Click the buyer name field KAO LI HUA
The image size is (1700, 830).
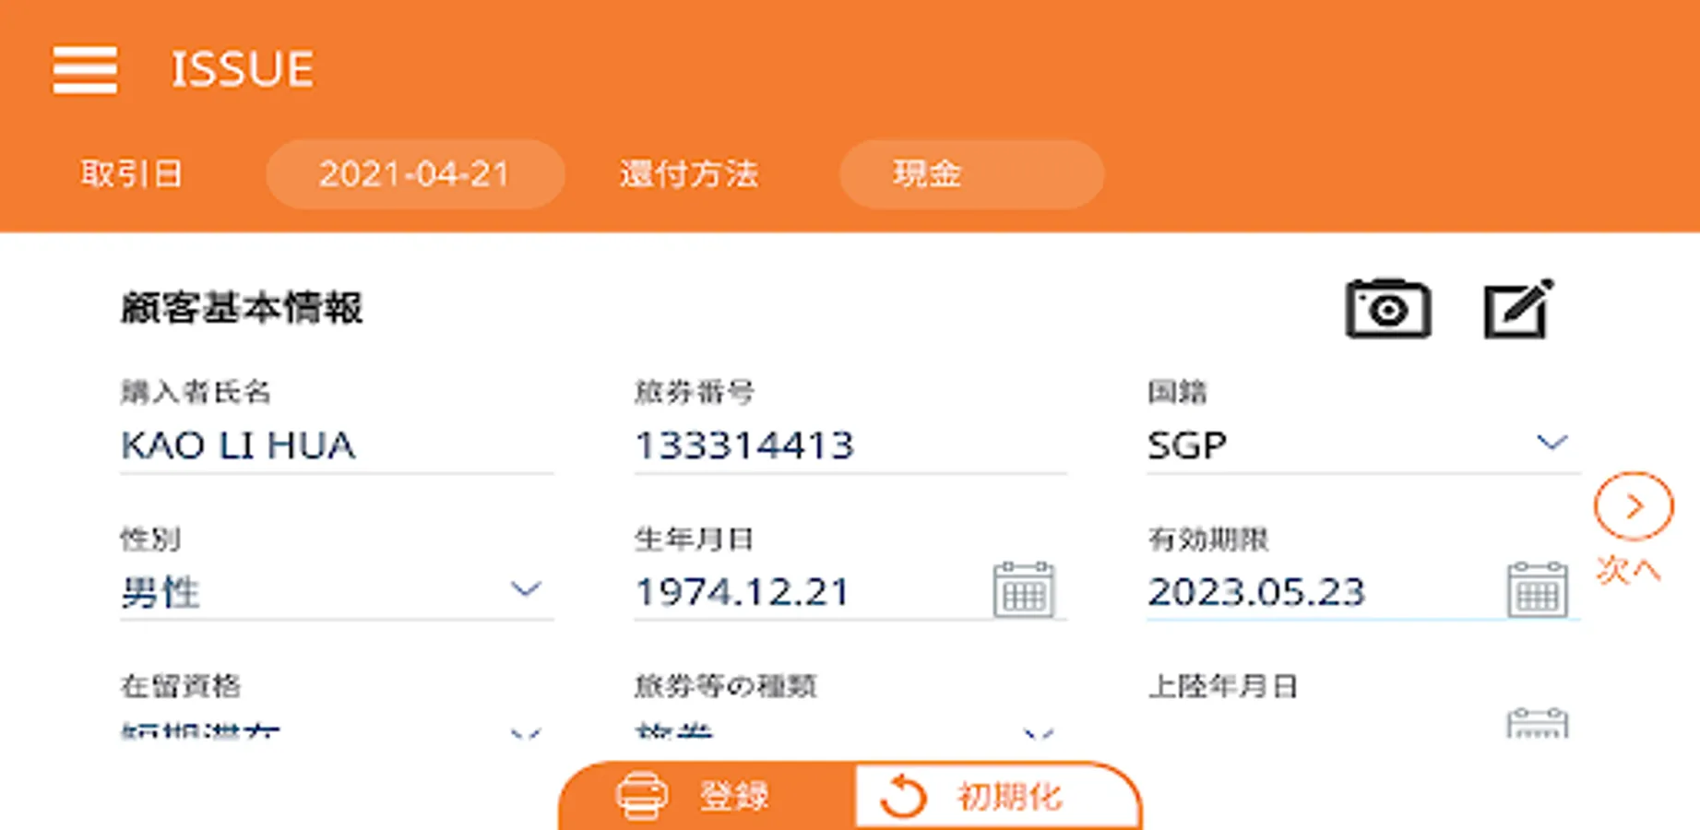click(x=335, y=446)
